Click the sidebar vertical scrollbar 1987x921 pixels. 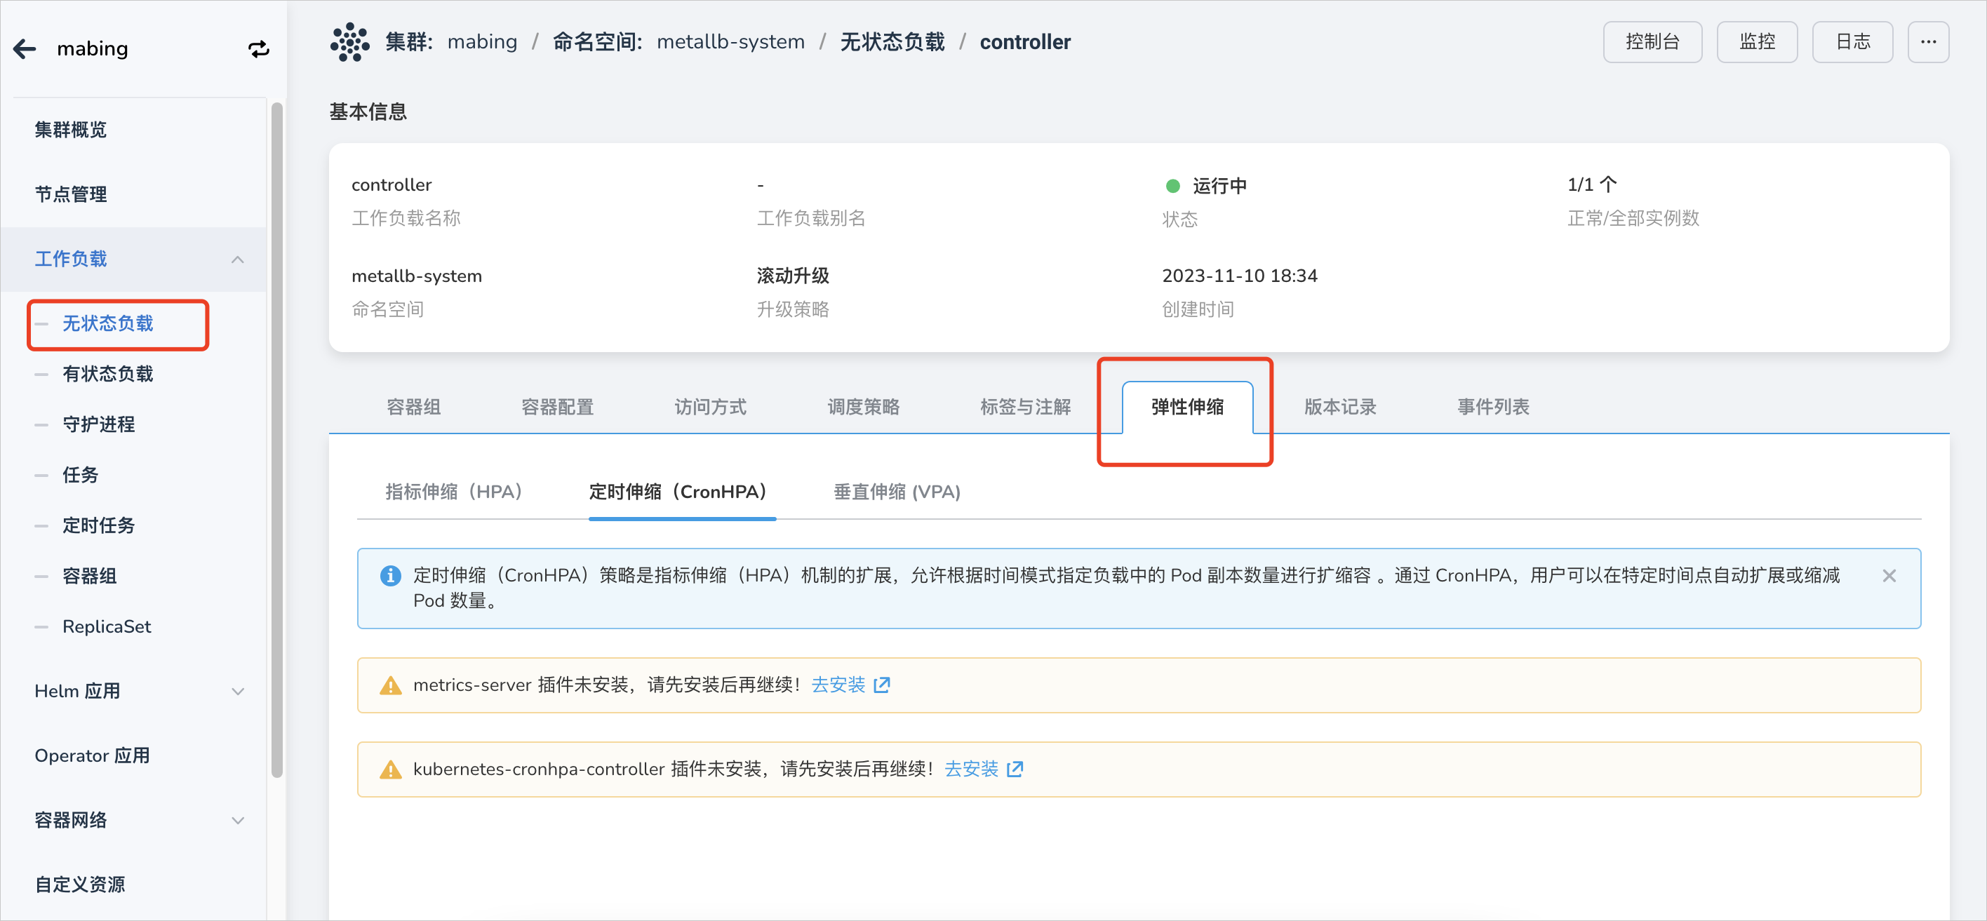click(x=277, y=440)
